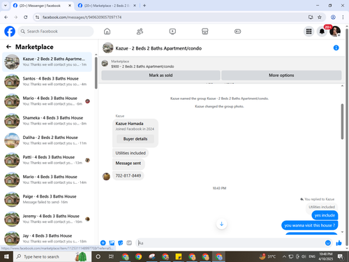This screenshot has height=262, width=349.
Task: Open the Facebook menu grid icon
Action: 309,31
